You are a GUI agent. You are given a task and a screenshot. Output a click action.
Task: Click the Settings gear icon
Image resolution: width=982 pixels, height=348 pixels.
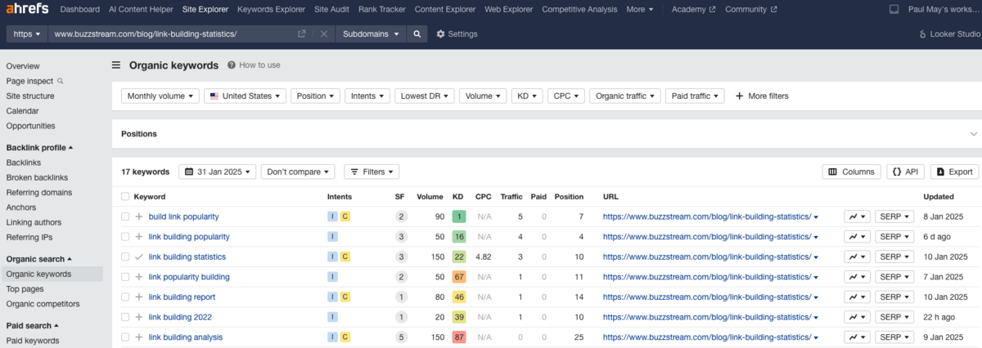[441, 34]
